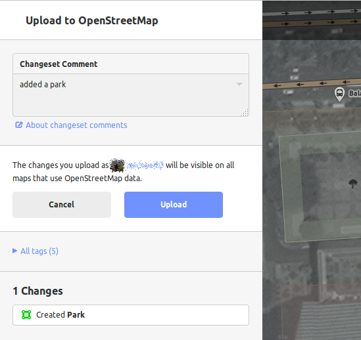Open the changeset comment suggestions dropdown arrow

coord(239,85)
